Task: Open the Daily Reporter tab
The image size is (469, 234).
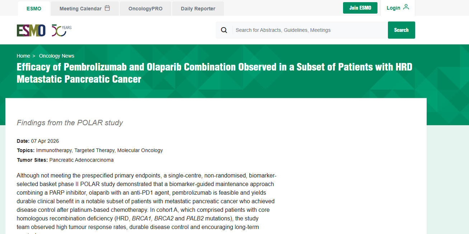Action: click(x=198, y=9)
